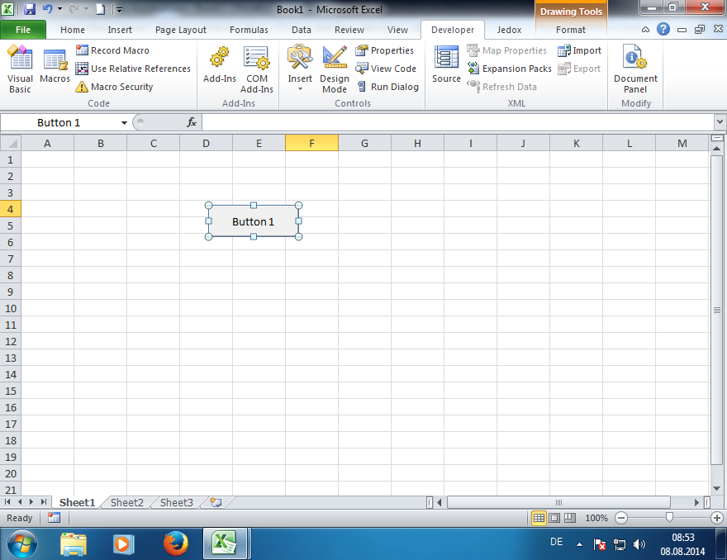Screen dimensions: 727x560
Task: Switch to the View tab
Action: coord(397,30)
